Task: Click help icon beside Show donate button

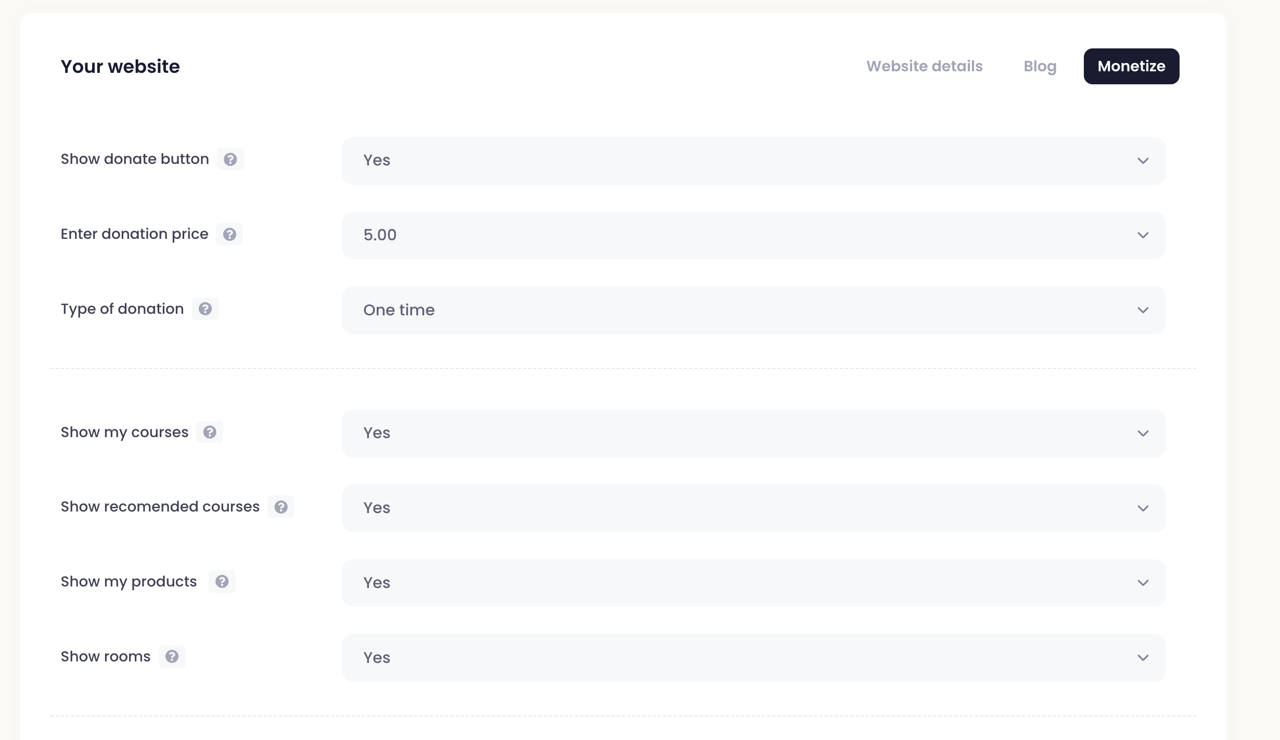Action: pos(230,159)
